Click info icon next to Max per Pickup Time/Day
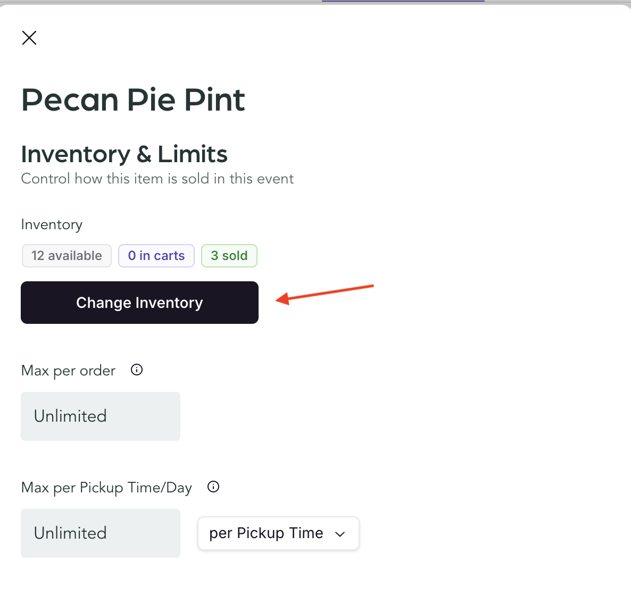Screen dimensions: 631x603 [213, 487]
